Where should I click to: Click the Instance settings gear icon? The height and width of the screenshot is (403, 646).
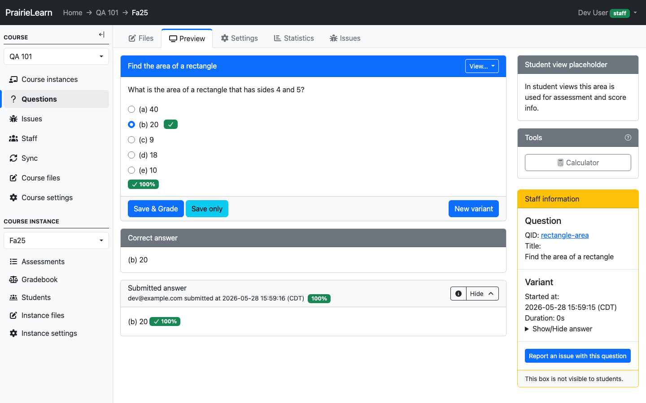pyautogui.click(x=13, y=333)
